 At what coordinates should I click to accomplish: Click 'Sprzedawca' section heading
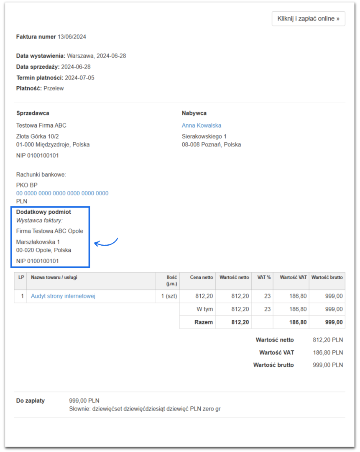point(33,113)
